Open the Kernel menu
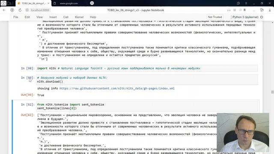The image size is (274, 154). pyautogui.click(x=79, y=17)
